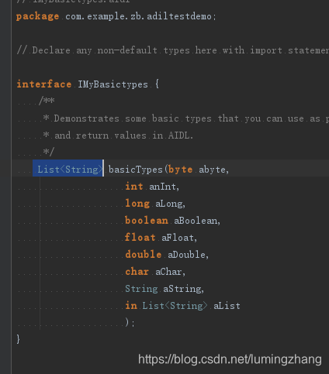
Task: Click the closing '*/' comment marker
Action: (48, 152)
